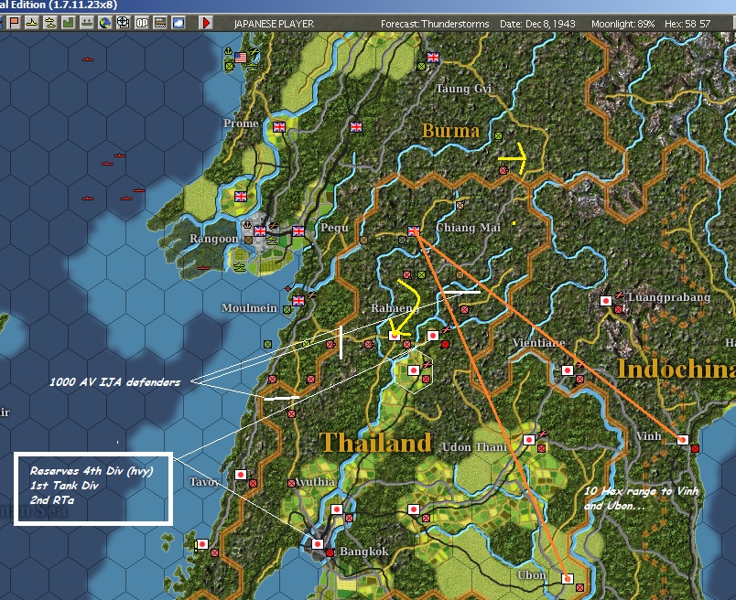Click the target reticle toolbar icon
Screen dimensions: 736x600
(x=124, y=23)
